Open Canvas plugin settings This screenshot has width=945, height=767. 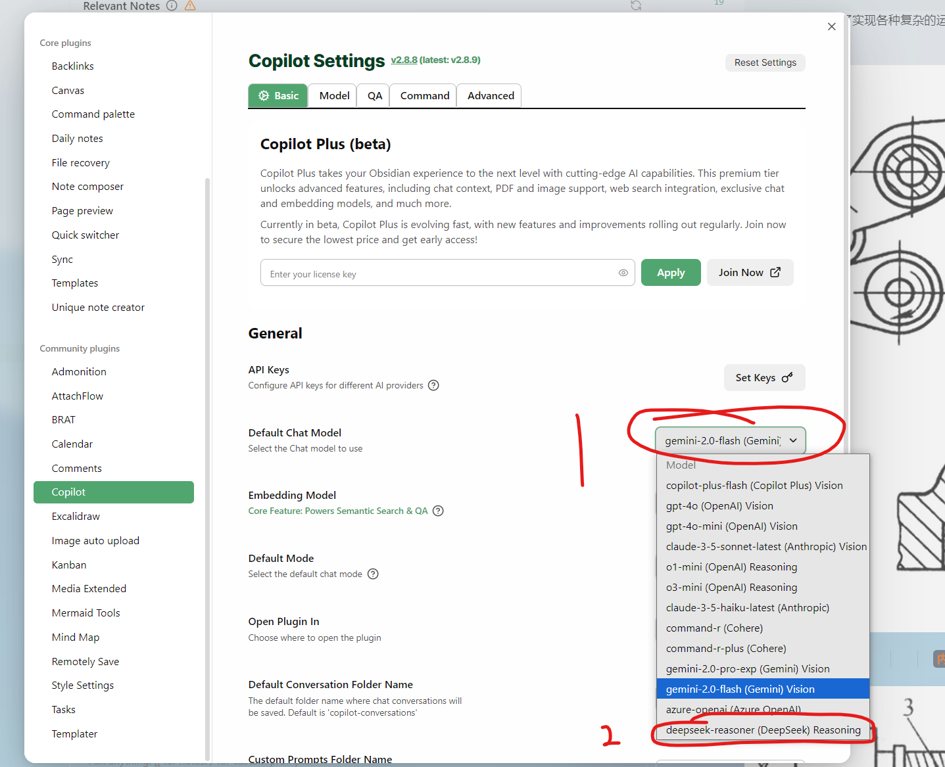[114, 91]
